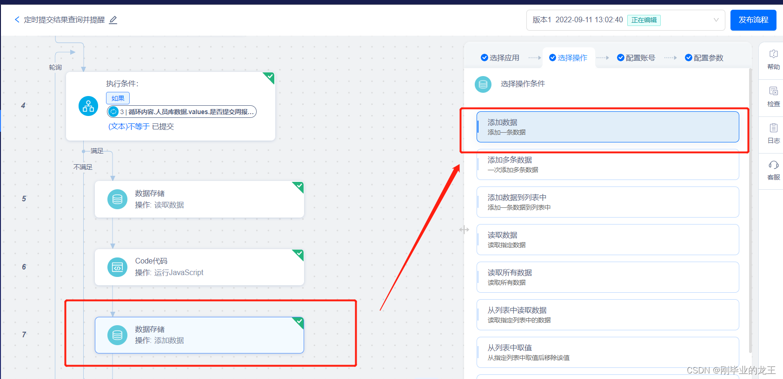Image resolution: width=783 pixels, height=379 pixels.
Task: Select the 添加多条数据 operation option
Action: coord(608,164)
